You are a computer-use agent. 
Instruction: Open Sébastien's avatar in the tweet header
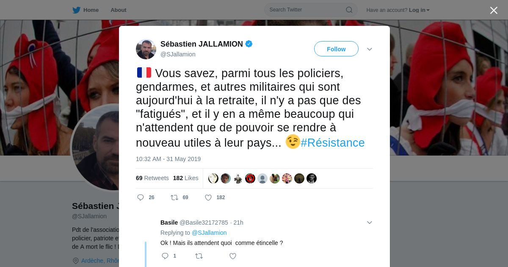(146, 49)
